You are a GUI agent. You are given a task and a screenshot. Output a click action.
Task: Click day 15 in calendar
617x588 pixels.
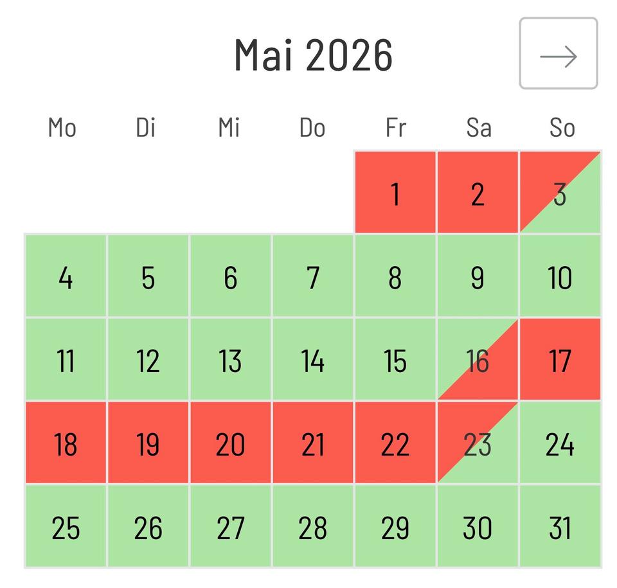click(x=395, y=359)
